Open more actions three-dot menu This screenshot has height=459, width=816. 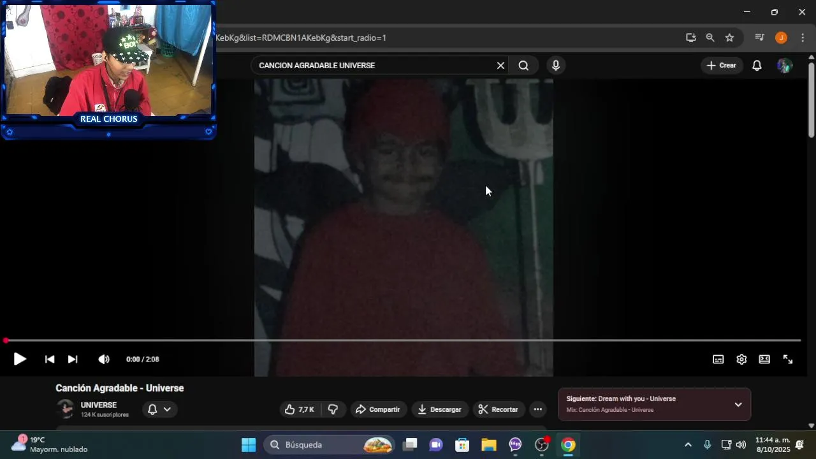538,409
